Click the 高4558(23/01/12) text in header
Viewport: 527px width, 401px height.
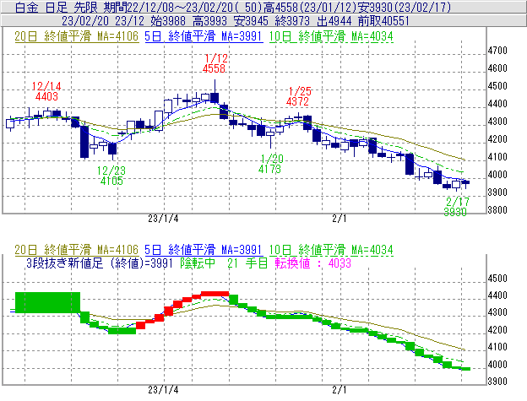click(x=311, y=7)
